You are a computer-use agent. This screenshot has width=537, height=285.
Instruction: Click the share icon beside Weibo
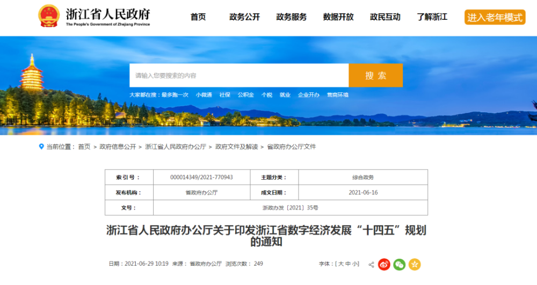click(371, 265)
